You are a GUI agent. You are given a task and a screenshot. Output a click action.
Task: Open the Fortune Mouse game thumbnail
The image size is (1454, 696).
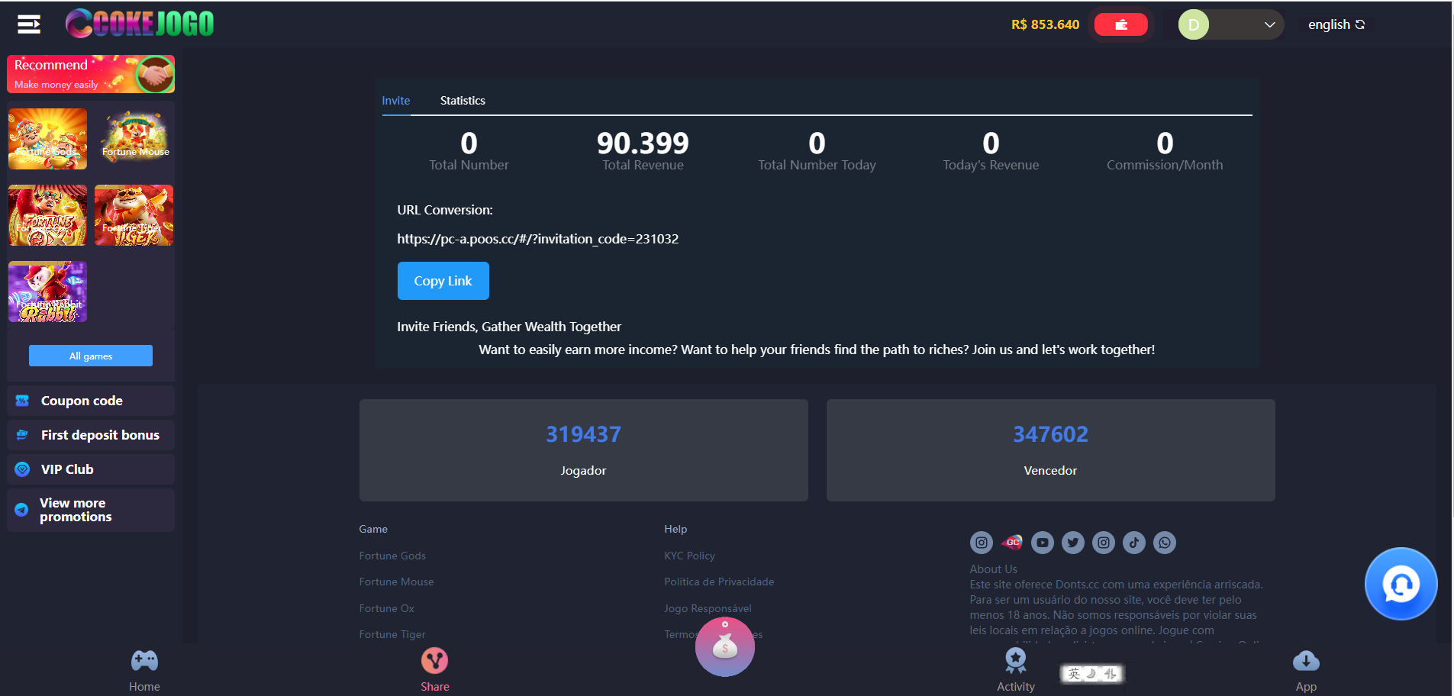click(134, 139)
